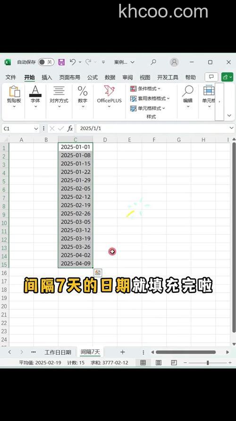Switch to the 公式 tab
The image size is (236, 421).
[x=93, y=77]
